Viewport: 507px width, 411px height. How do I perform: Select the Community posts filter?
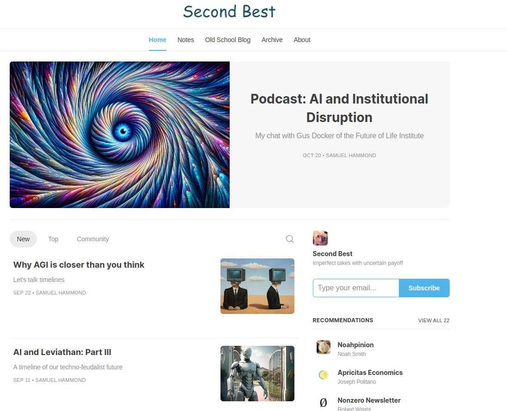93,239
